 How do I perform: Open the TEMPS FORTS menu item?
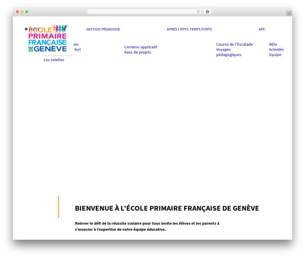tap(201, 29)
